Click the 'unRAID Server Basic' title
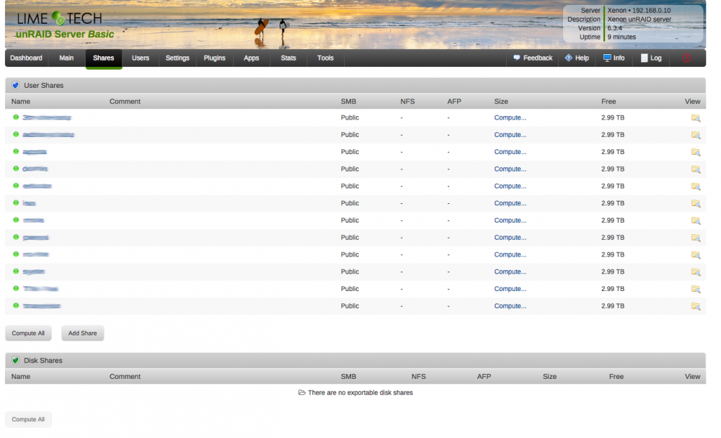 coord(65,35)
